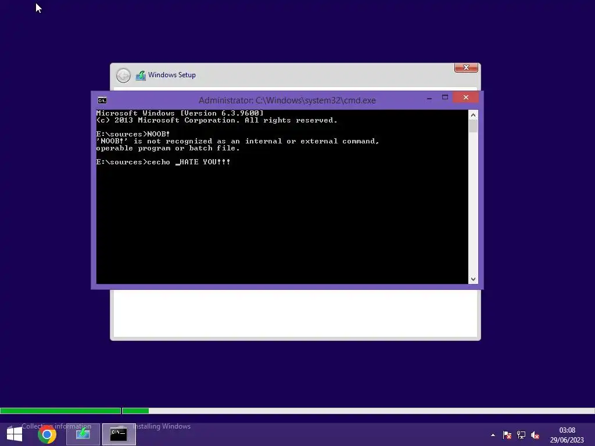This screenshot has width=595, height=446.
Task: Click the back arrow in Windows Setup
Action: click(x=123, y=75)
